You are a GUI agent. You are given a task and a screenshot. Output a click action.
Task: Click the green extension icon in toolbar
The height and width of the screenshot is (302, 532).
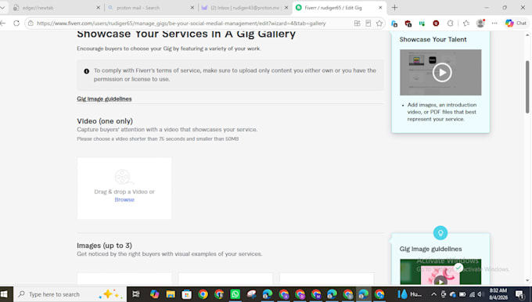pos(422,23)
